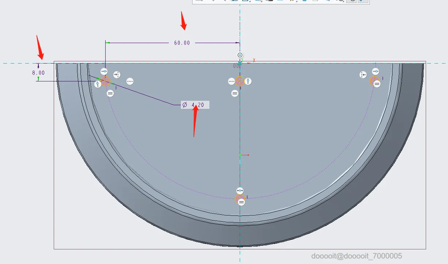This screenshot has height=264, width=448.
Task: Select the orange circle on the vertical centerline near origin
Action: [240, 81]
